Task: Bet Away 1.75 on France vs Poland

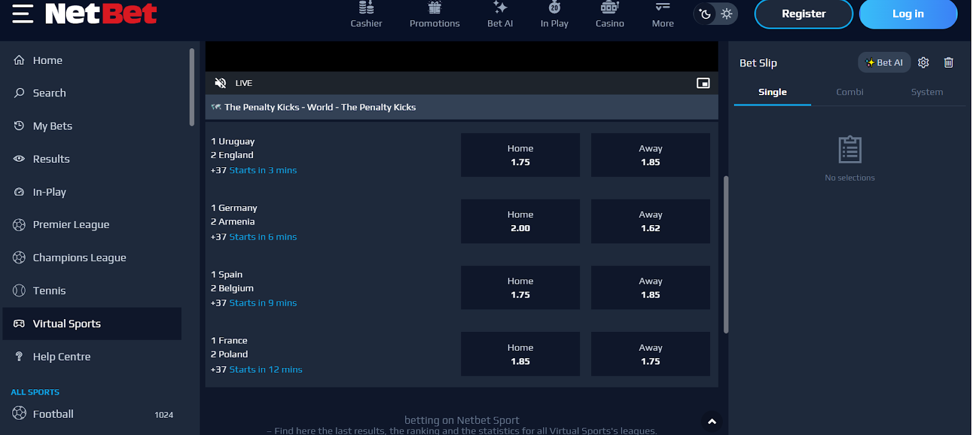Action: point(650,354)
